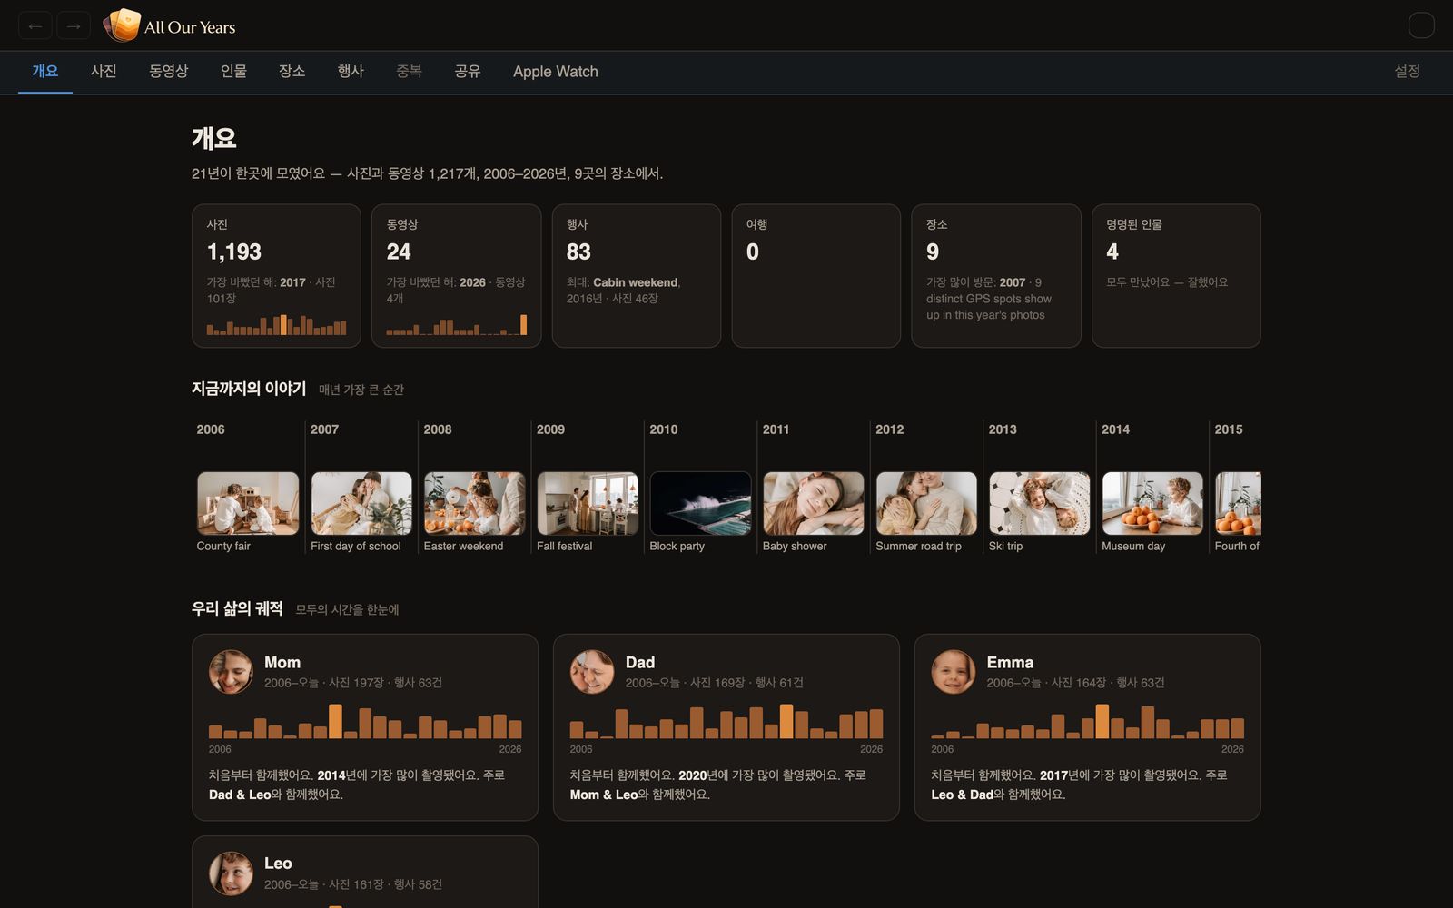Click the Leo card name heading

(278, 864)
